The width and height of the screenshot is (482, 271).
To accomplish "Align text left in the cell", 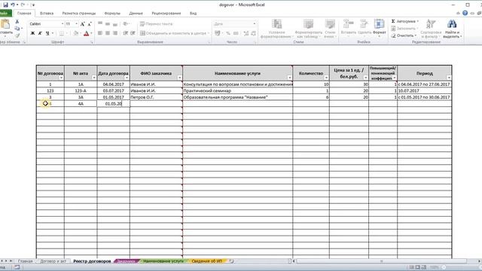I will coord(100,33).
